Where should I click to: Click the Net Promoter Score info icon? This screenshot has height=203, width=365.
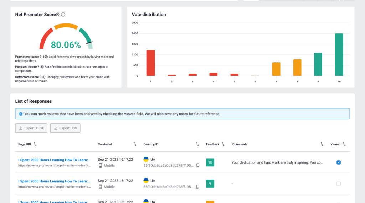[x=63, y=15]
